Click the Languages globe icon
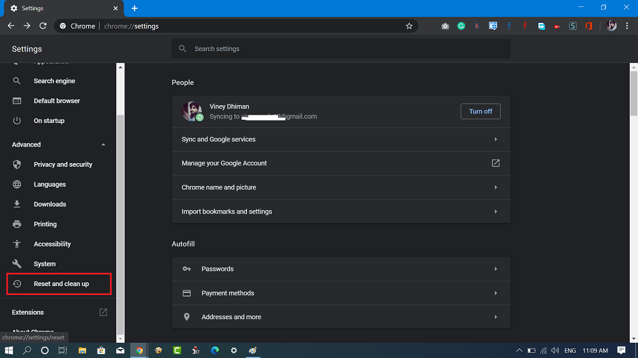The height and width of the screenshot is (358, 638). click(x=17, y=185)
